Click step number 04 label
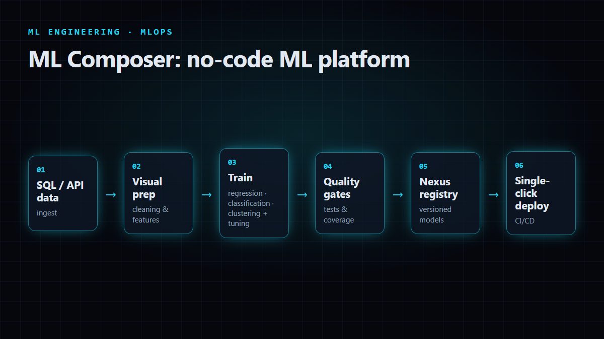 (x=328, y=166)
